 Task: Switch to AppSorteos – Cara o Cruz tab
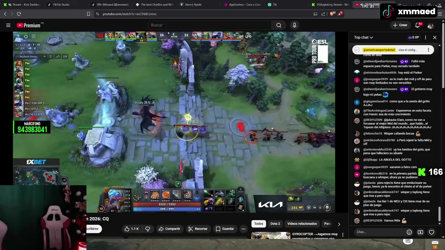pyautogui.click(x=242, y=5)
